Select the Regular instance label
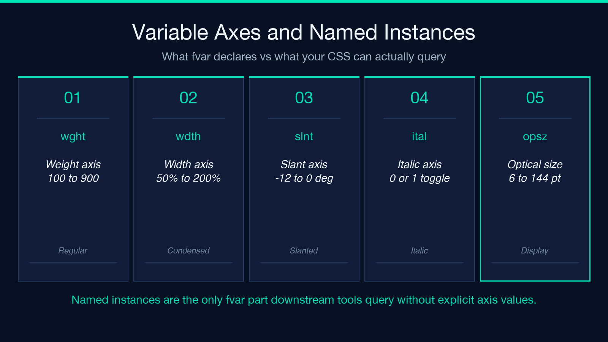Viewport: 608px width, 342px height. 73,251
